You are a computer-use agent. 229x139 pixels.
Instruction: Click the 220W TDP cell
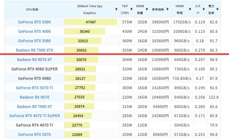[x=127, y=97]
